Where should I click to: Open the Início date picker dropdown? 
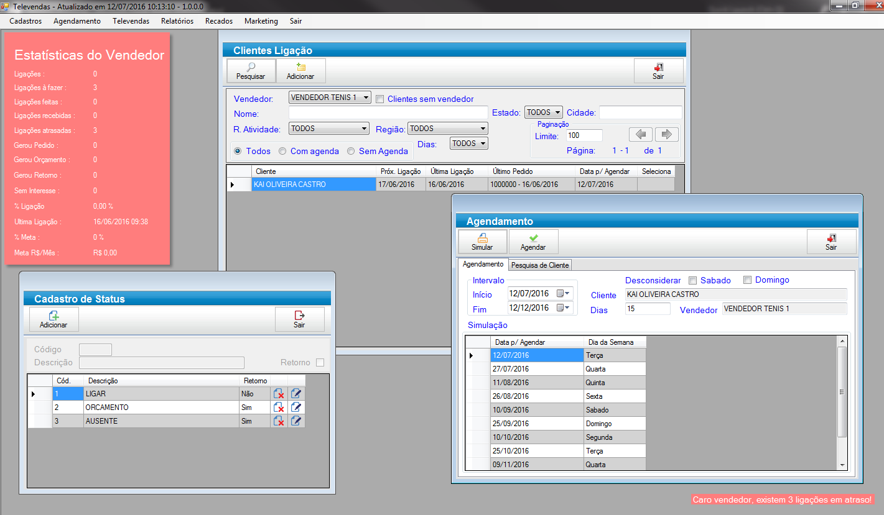(x=564, y=293)
